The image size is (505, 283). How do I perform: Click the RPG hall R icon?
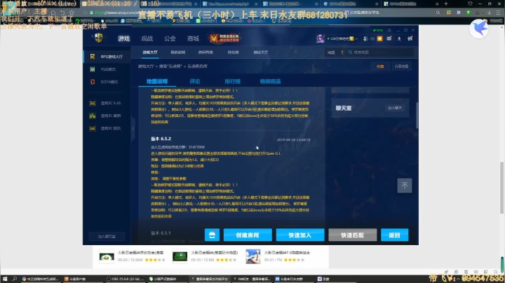pyautogui.click(x=93, y=57)
